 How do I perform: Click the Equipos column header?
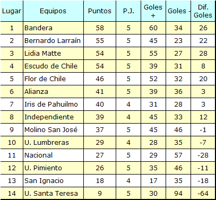pyautogui.click(x=53, y=11)
